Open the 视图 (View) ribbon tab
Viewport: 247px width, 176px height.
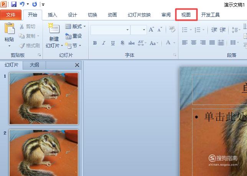coord(186,15)
